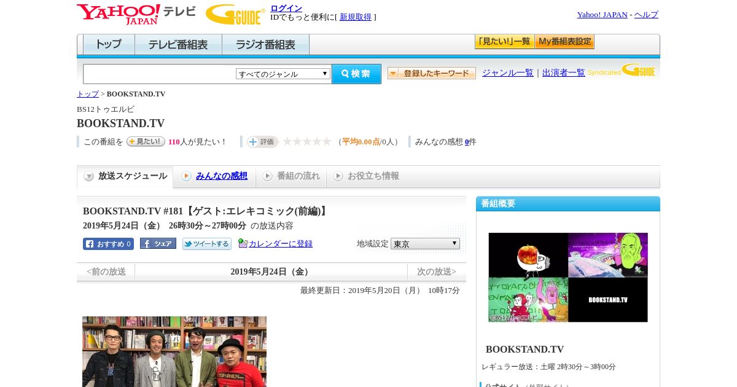Open the 「見たい!」一覧 button
The height and width of the screenshot is (387, 737).
pos(504,42)
